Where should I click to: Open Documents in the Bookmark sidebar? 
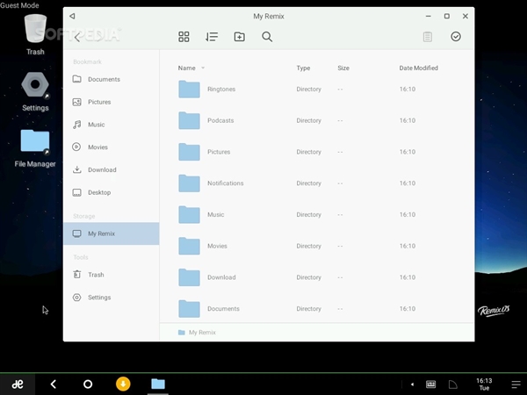tap(104, 79)
